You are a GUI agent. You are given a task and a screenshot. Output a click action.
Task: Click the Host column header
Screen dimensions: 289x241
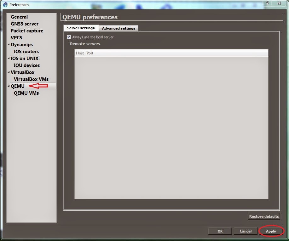[80, 53]
